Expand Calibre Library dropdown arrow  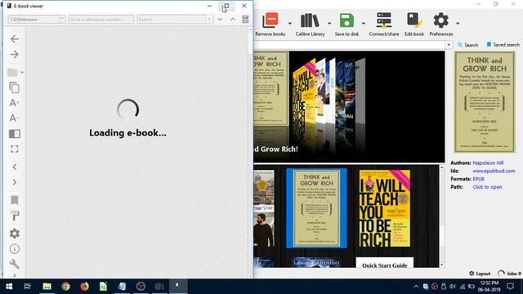[x=329, y=24]
